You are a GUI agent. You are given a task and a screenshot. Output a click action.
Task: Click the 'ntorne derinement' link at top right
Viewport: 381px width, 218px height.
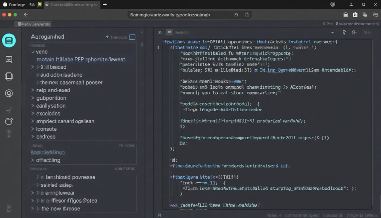click(357, 24)
